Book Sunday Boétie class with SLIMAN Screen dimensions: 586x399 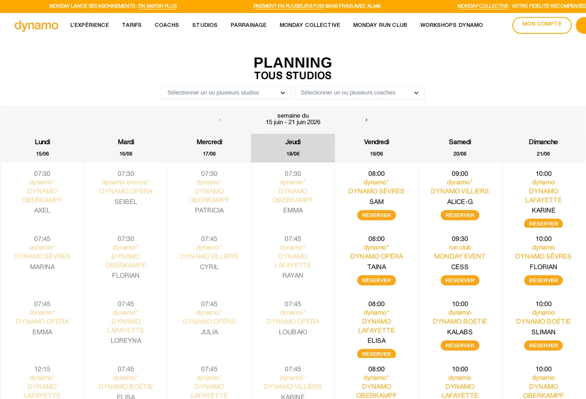(543, 346)
